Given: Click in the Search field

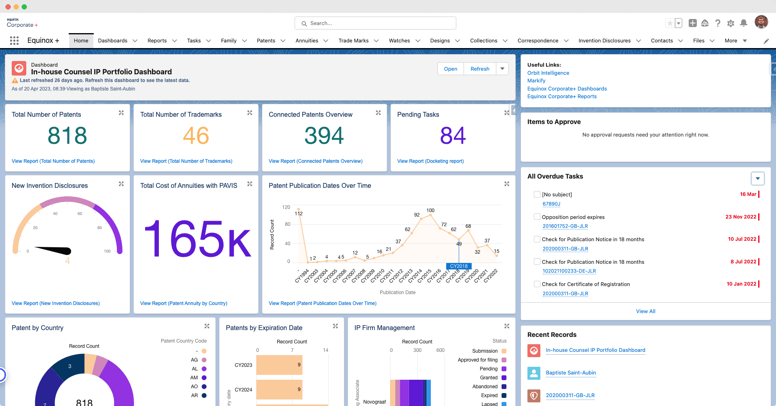Looking at the screenshot, I should click(375, 23).
